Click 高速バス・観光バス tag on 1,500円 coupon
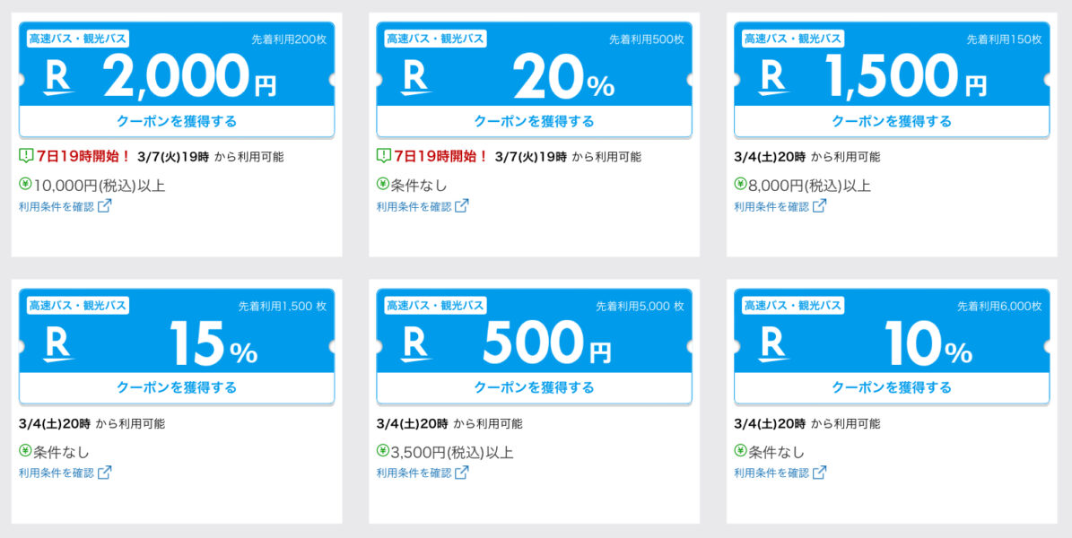The height and width of the screenshot is (538, 1072). click(x=793, y=39)
